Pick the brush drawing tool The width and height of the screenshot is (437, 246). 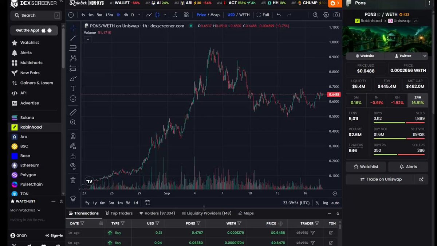pyautogui.click(x=73, y=78)
